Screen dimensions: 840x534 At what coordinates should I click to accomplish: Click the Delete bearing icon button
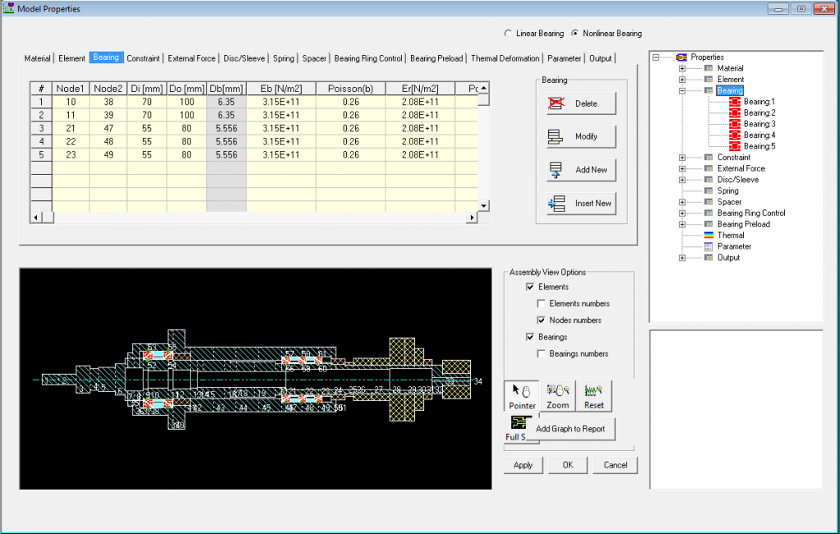[x=556, y=103]
